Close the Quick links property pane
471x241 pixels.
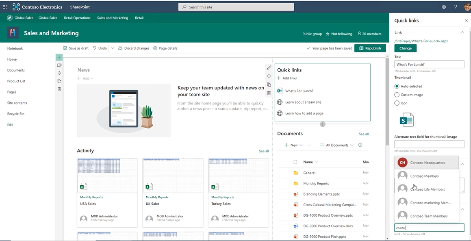point(466,21)
